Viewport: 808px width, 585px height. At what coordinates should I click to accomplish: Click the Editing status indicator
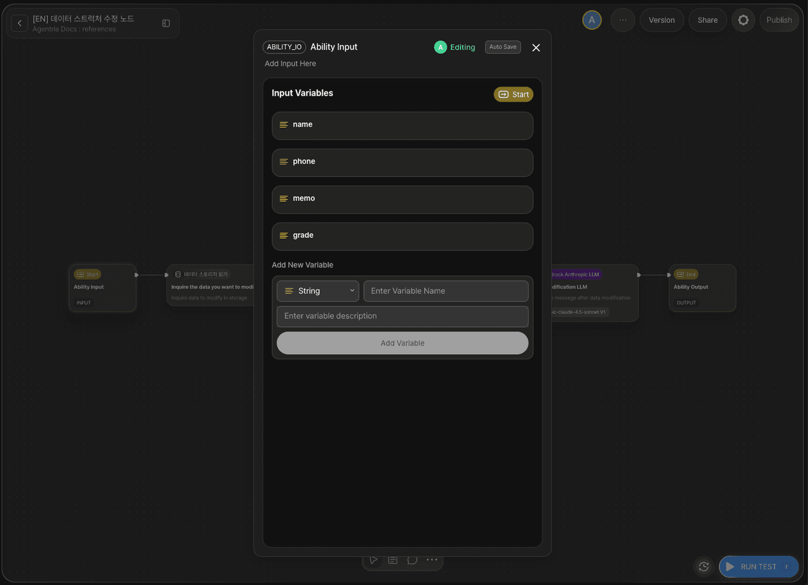tap(455, 47)
